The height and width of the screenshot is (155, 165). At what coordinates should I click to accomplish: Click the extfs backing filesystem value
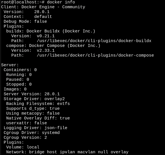click(x=63, y=104)
